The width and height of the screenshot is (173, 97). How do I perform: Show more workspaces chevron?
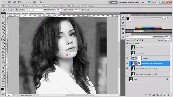(x=143, y=2)
